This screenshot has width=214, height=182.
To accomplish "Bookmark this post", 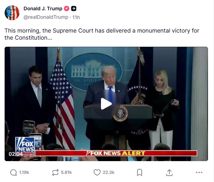I will click(x=140, y=172).
